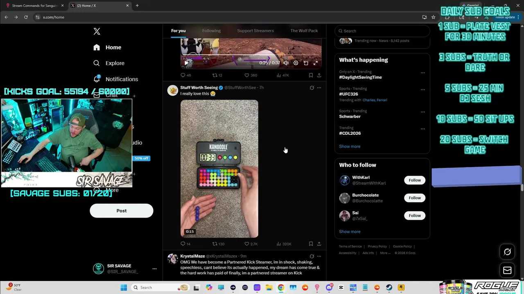
Task: Open the #DaylightSavingTime trending topic
Action: click(360, 77)
